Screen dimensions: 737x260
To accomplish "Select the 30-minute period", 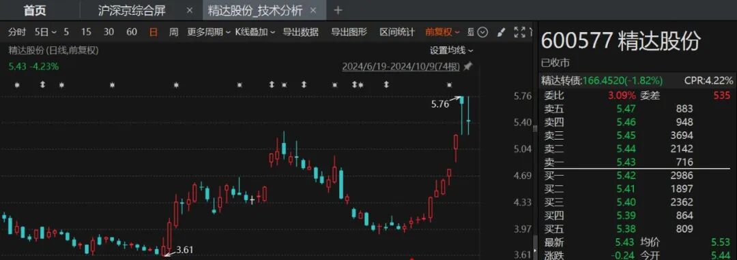I will [109, 32].
